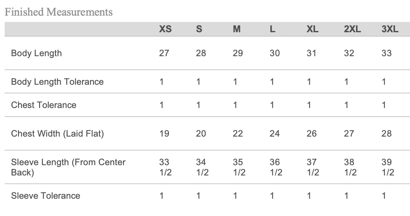Screen dimensions: 410x216
Task: Click the Body Length Tolerance row label
Action: [57, 82]
